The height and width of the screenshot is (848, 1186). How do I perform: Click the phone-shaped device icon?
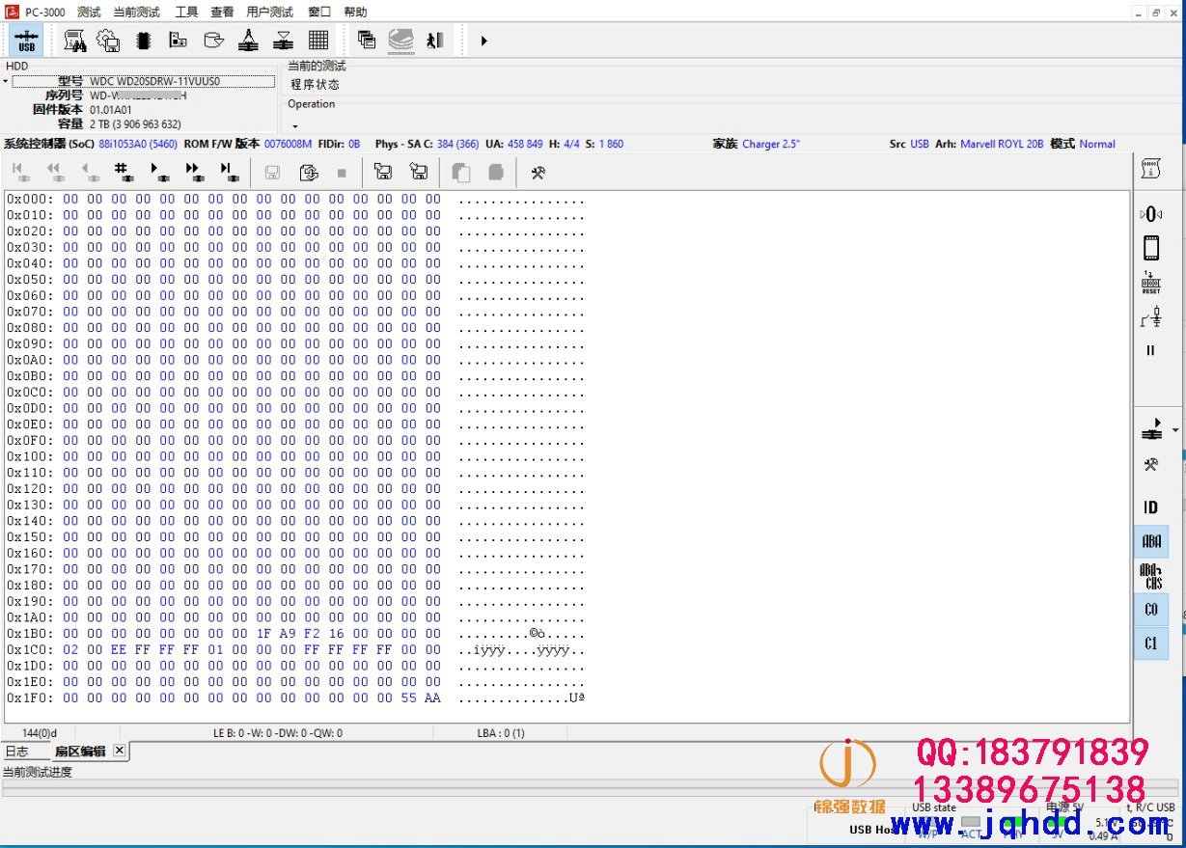(x=1150, y=248)
